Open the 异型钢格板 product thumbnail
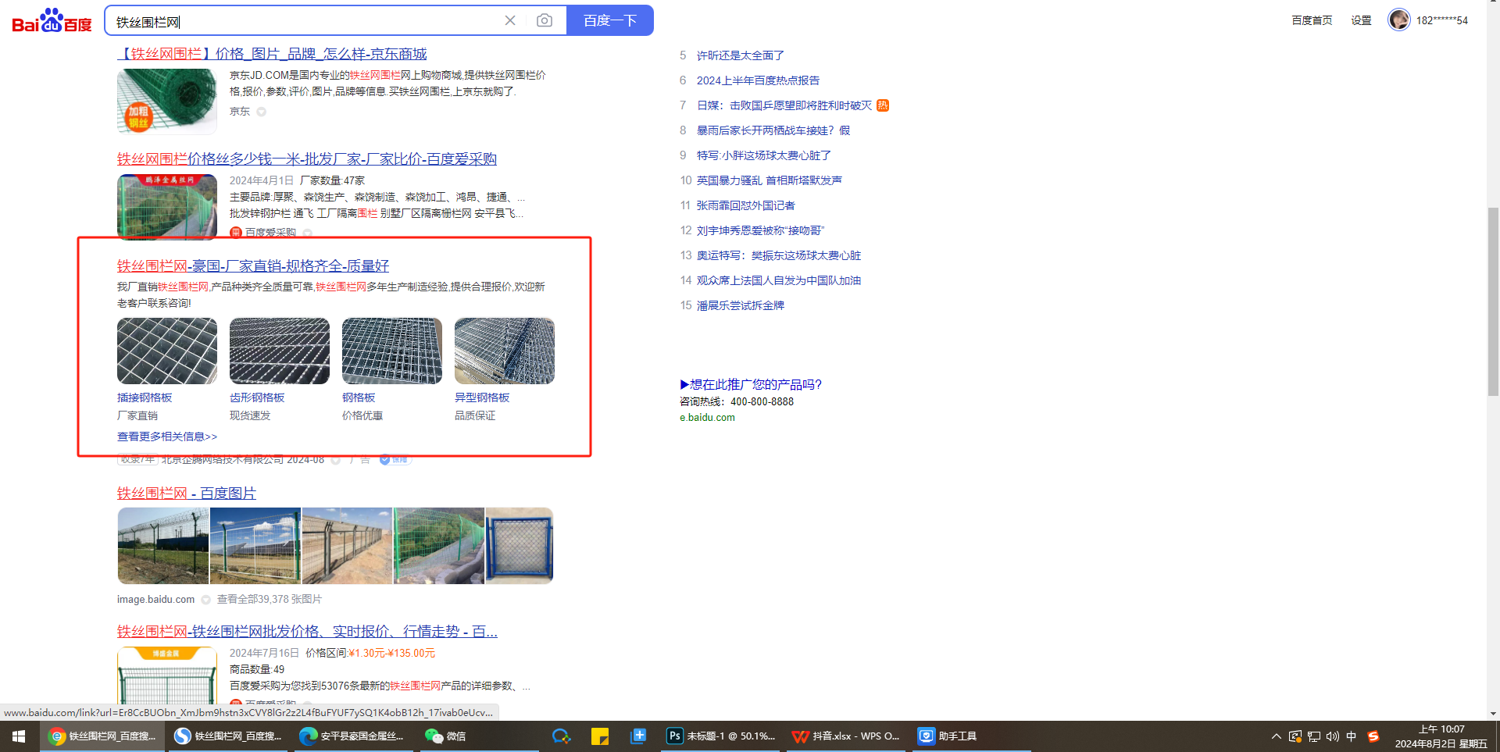Image resolution: width=1500 pixels, height=752 pixels. point(505,351)
